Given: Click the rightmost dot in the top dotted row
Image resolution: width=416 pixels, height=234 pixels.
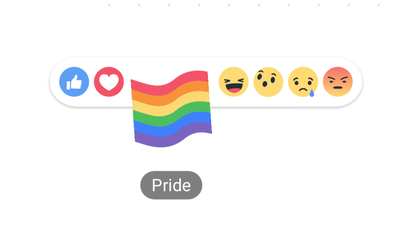Looking at the screenshot, I should 379,5.
